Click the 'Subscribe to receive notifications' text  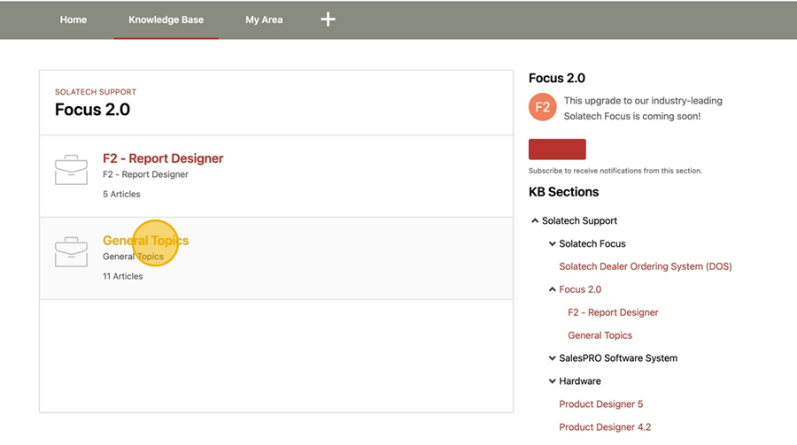(x=615, y=171)
